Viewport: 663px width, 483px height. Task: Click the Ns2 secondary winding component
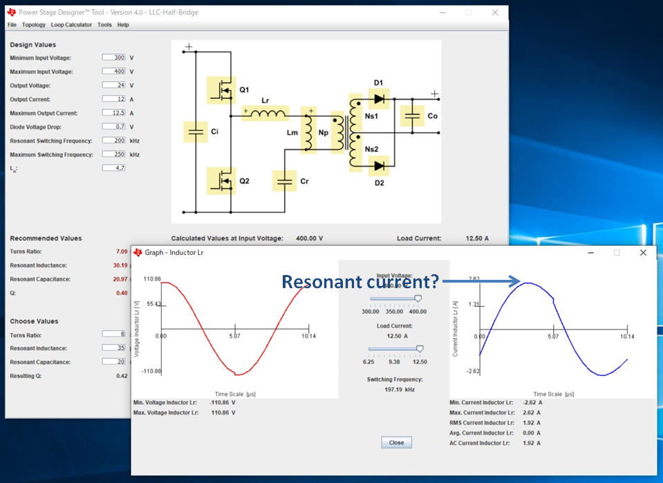(355, 152)
